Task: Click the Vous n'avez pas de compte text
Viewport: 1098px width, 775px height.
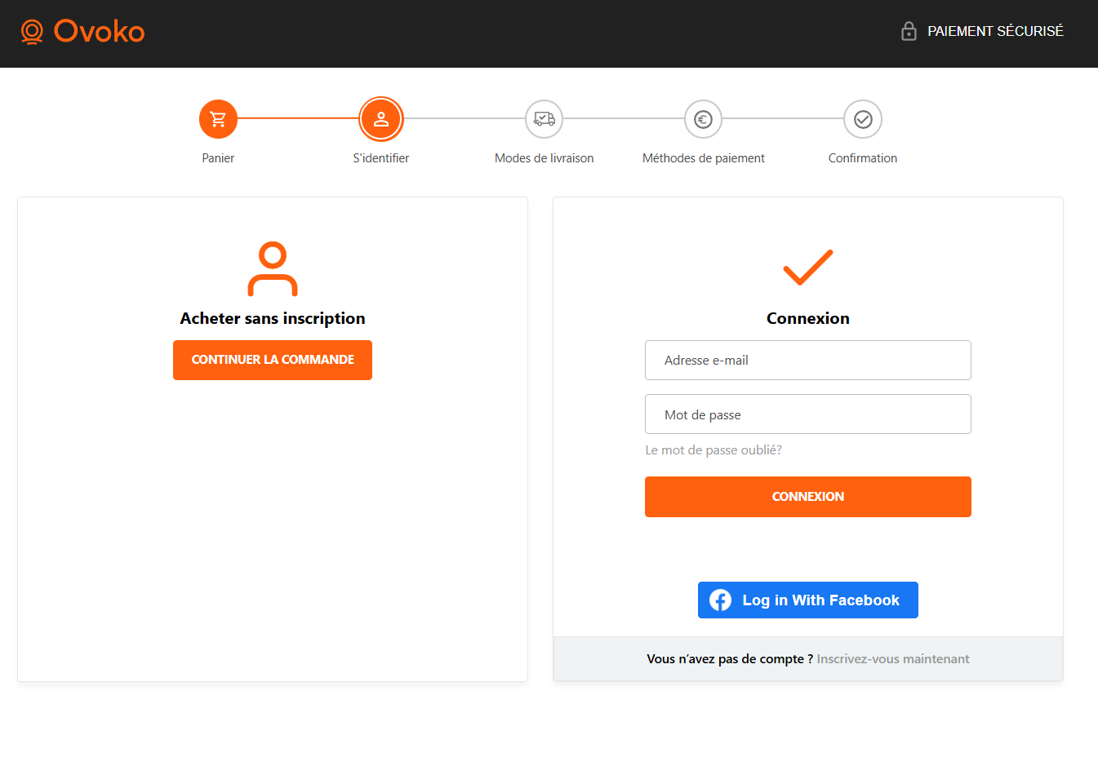Action: tap(730, 659)
